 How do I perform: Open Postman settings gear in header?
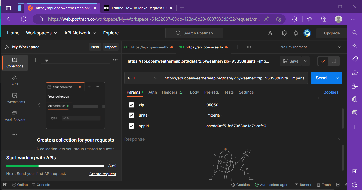284,33
